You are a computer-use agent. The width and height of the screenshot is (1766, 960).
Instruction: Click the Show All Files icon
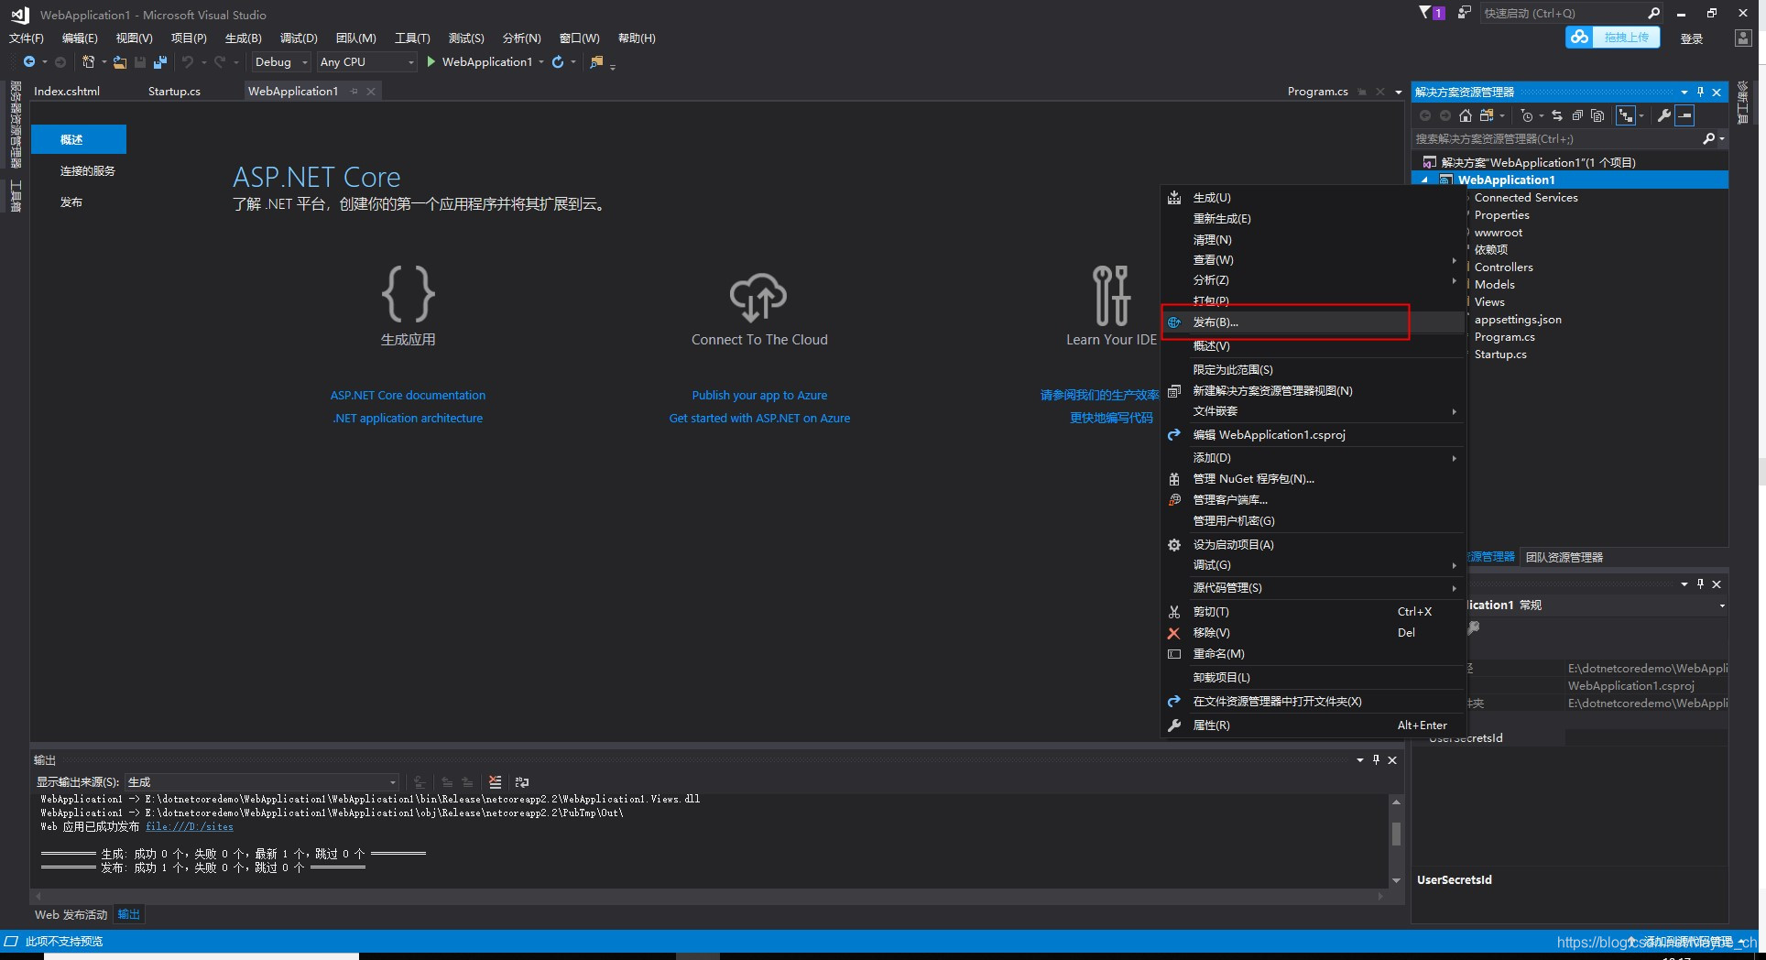coord(1597,115)
